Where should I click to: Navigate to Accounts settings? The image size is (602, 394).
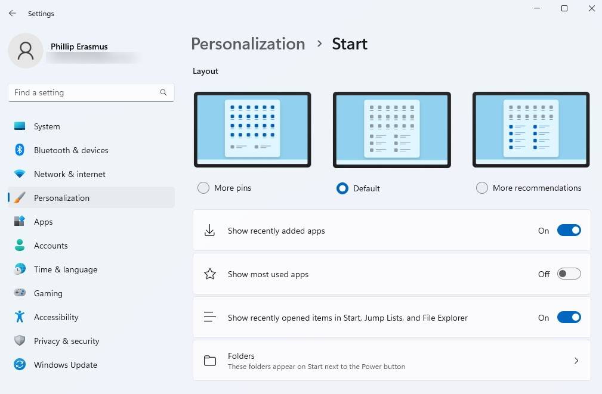(x=91, y=245)
